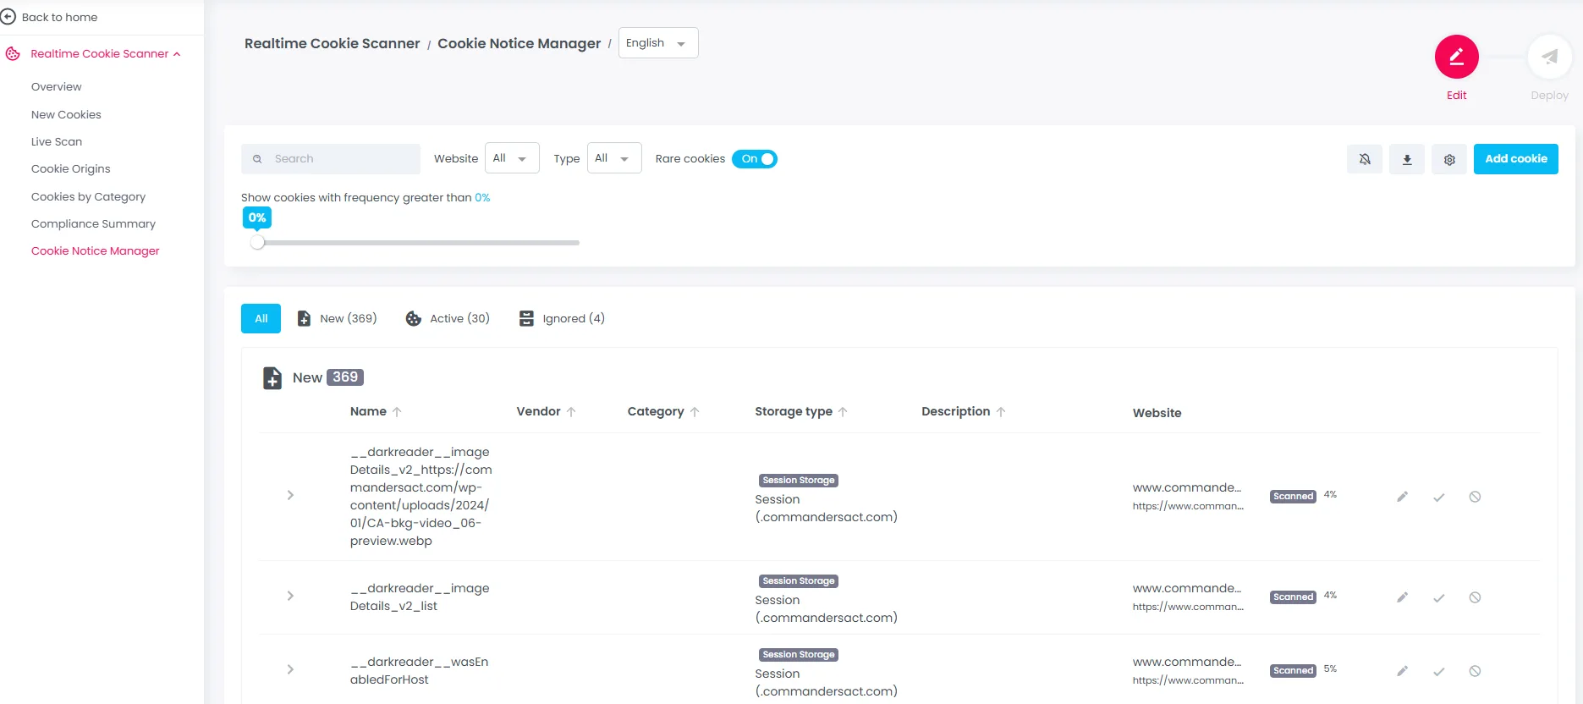Click the Add cookie button
The image size is (1583, 704).
[x=1515, y=159]
